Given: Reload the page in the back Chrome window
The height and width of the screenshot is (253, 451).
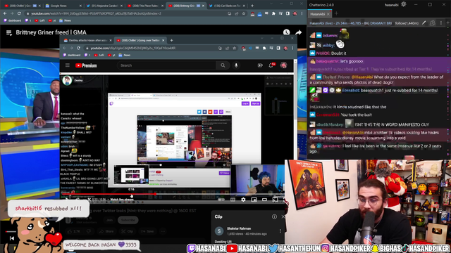Looking at the screenshot, I should pyautogui.click(x=19, y=13).
